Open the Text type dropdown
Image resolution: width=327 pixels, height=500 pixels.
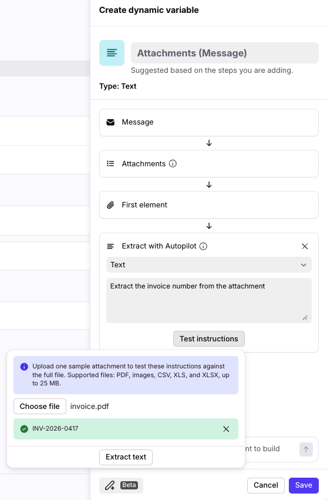coord(209,264)
